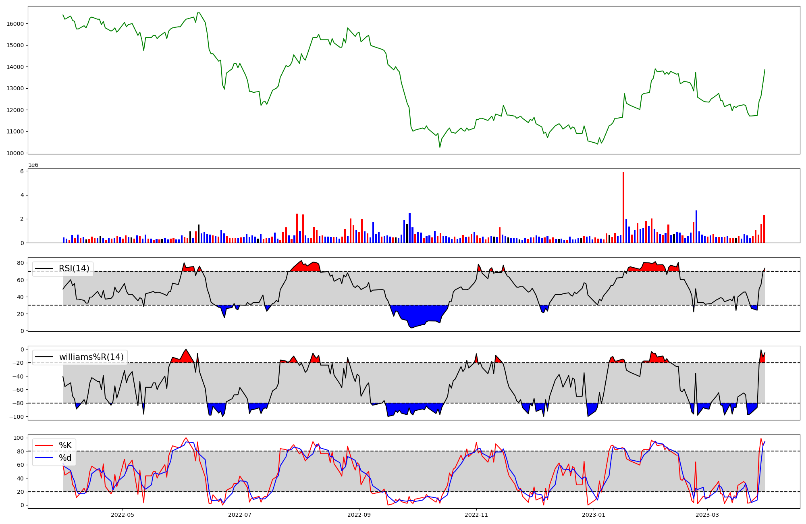
Task: Click the williams%R(14) legend label
Action: coord(91,357)
